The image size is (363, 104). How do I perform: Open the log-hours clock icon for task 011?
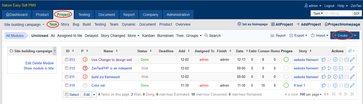(335, 77)
